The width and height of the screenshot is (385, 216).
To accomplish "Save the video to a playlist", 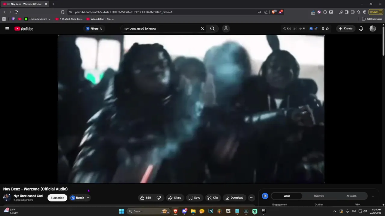I will 194,198.
